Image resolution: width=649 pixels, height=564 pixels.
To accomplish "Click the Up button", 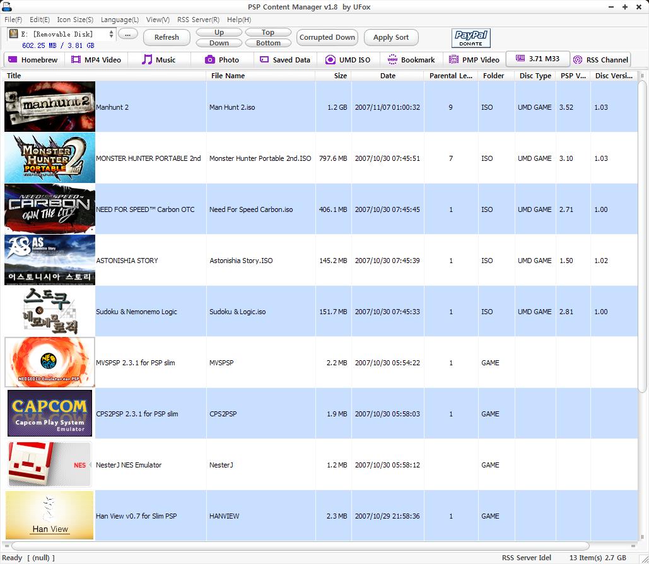I will tap(219, 32).
